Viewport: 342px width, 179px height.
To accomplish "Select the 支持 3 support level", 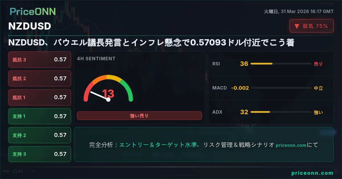I will coord(40,154).
